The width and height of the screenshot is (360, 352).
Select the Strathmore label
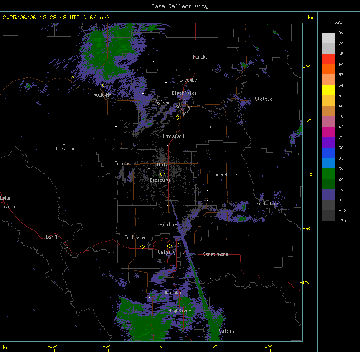tap(215, 254)
